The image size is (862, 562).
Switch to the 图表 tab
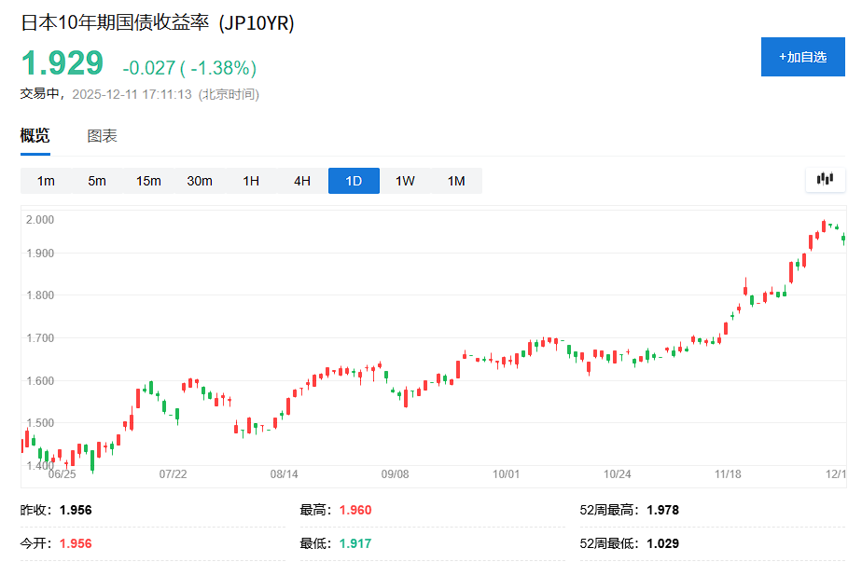click(104, 134)
